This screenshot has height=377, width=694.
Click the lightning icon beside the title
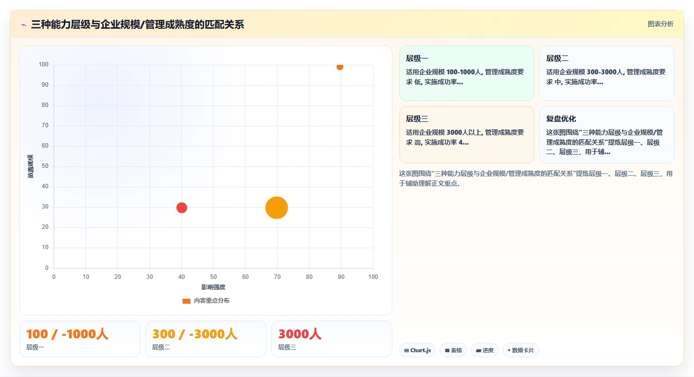pos(24,25)
